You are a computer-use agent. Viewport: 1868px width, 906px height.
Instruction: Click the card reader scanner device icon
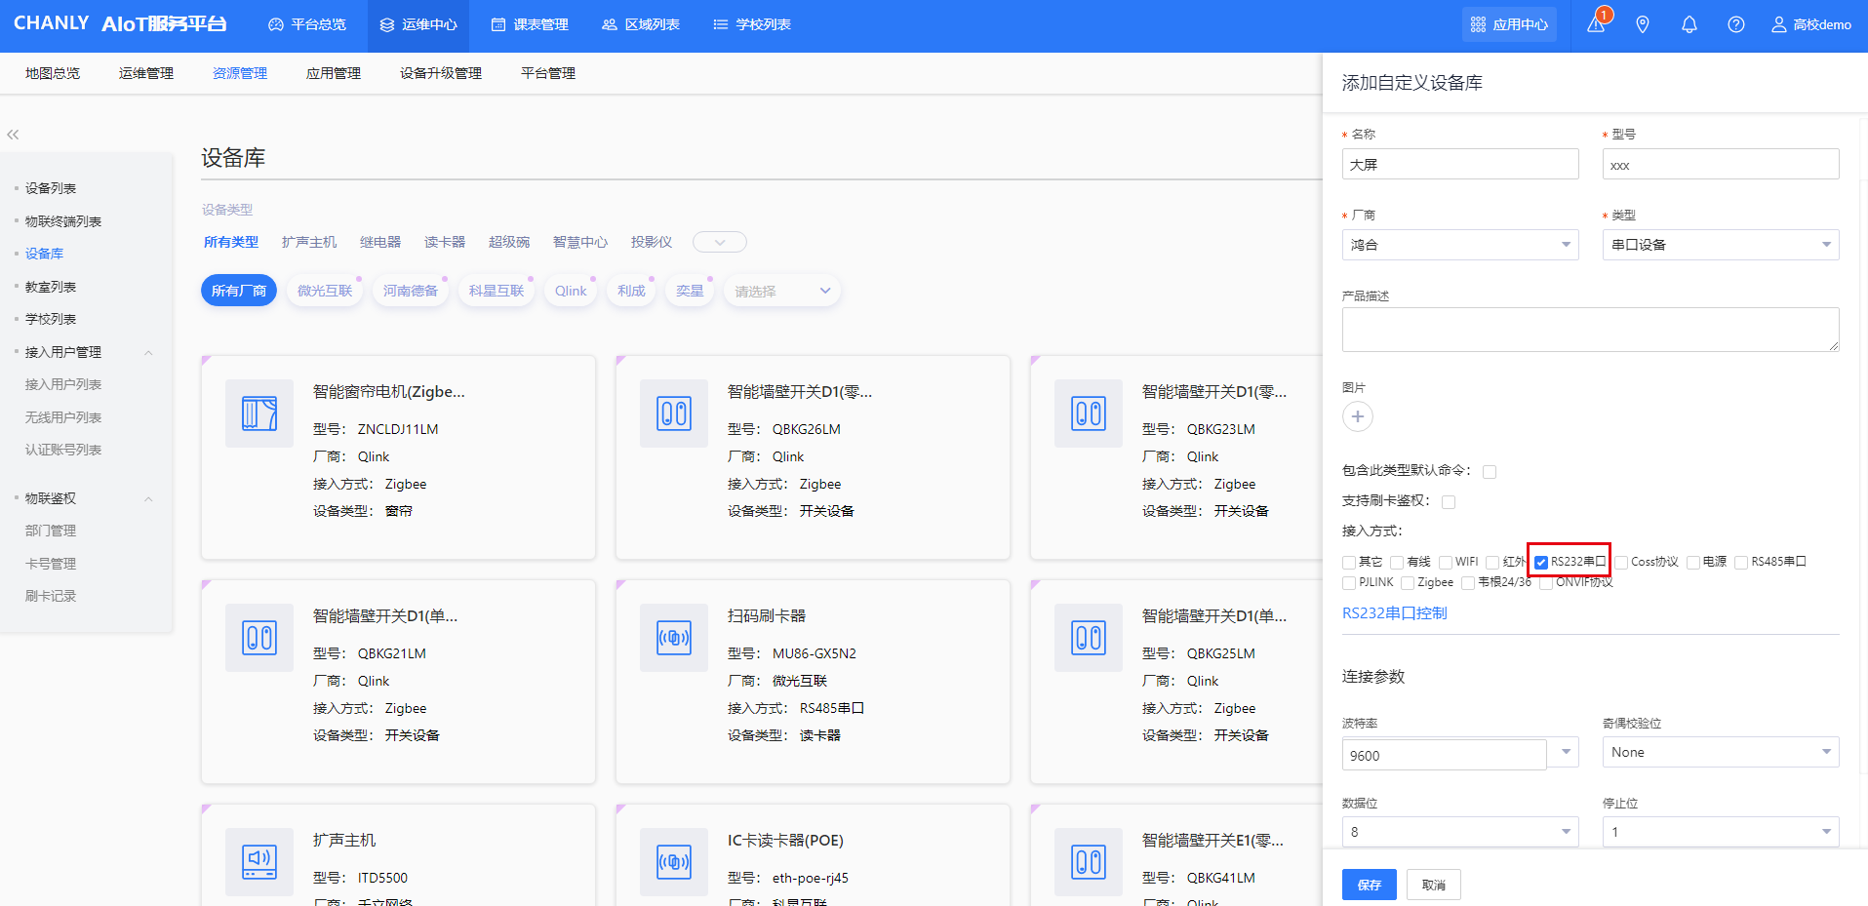pos(674,638)
